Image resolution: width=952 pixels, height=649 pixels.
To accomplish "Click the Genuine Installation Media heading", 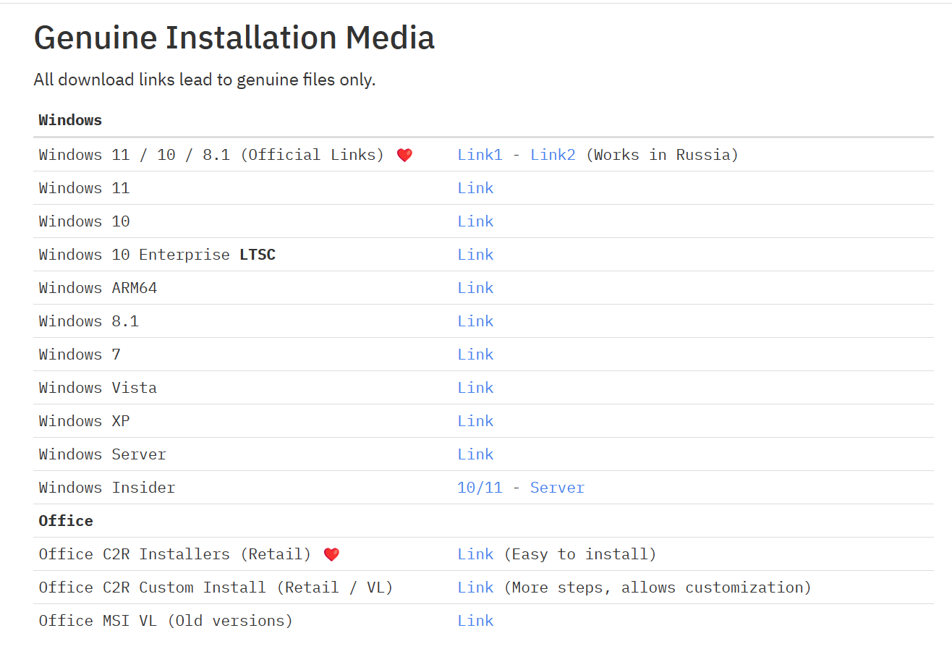I will [234, 38].
